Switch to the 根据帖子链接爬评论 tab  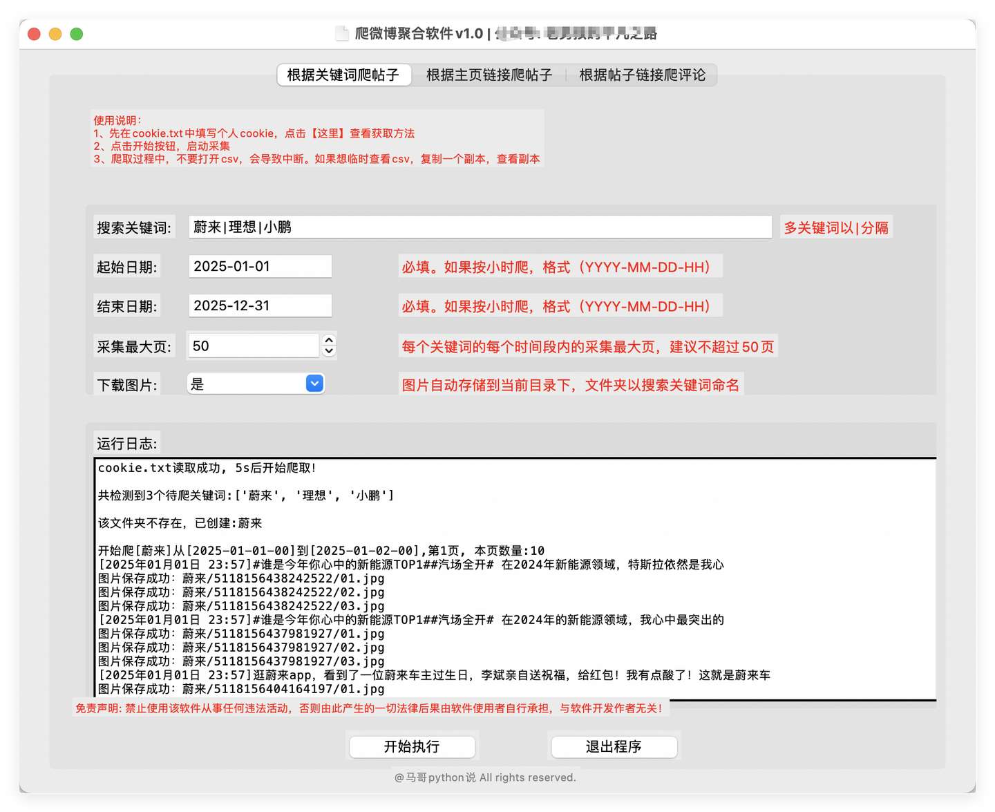click(641, 75)
